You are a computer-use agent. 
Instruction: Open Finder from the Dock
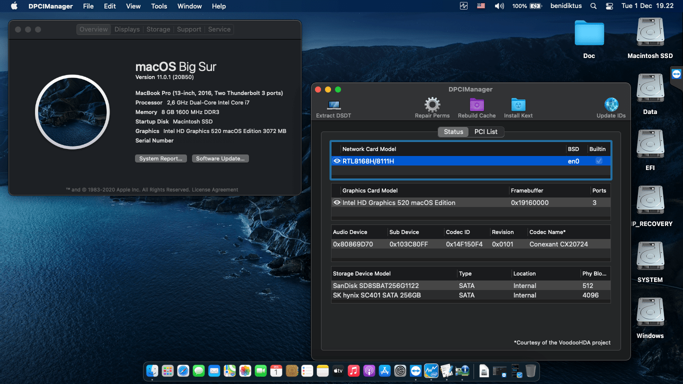[152, 370]
